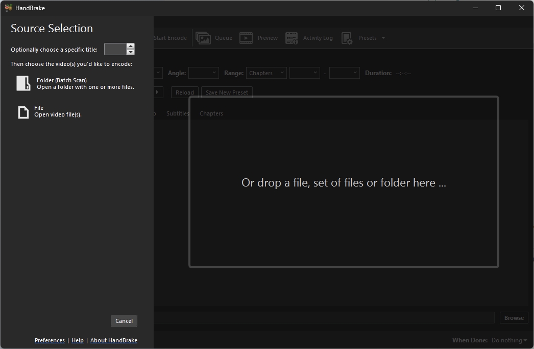Viewport: 534px width, 349px height.
Task: Switch to the Chapters tab
Action: 211,113
